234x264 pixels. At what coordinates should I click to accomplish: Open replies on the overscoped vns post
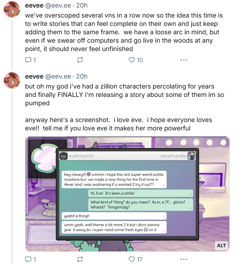click(30, 60)
